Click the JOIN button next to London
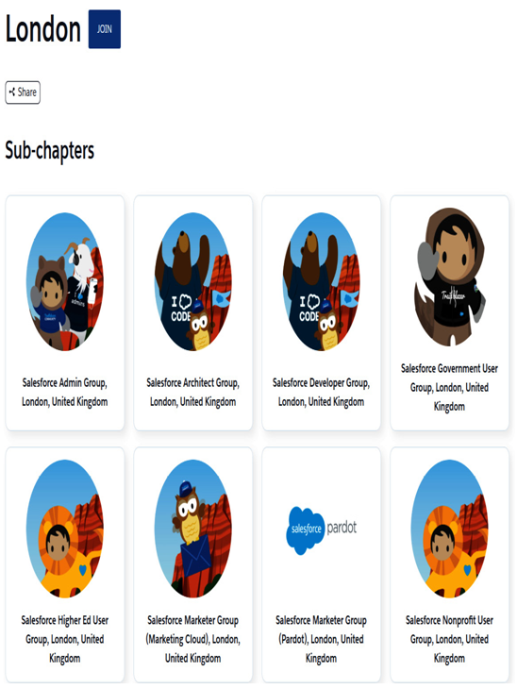The image size is (517, 689). point(105,29)
